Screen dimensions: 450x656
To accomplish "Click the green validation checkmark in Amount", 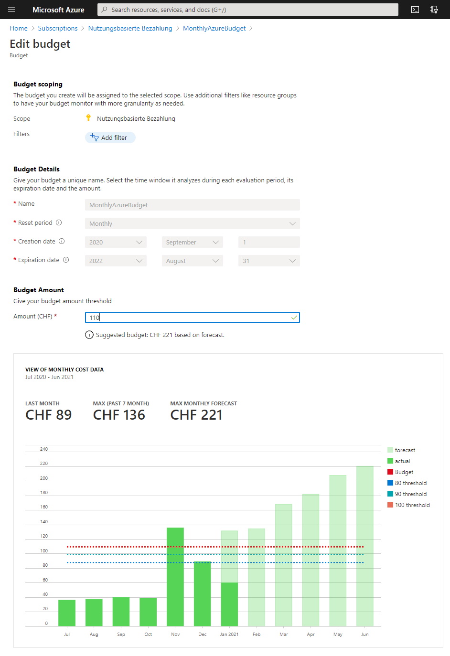I will pos(294,317).
